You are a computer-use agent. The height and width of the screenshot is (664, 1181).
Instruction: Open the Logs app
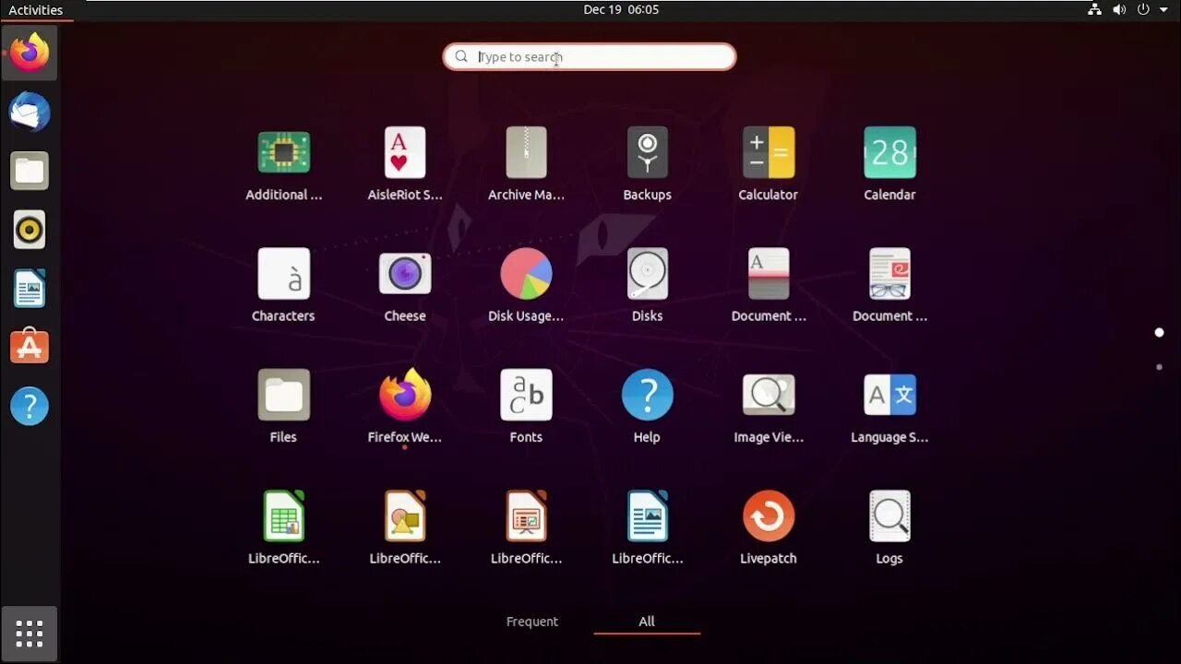tap(889, 516)
